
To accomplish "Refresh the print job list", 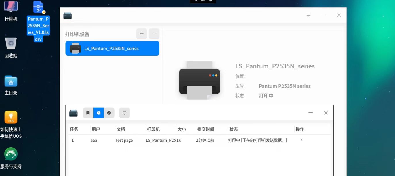I will click(x=125, y=113).
